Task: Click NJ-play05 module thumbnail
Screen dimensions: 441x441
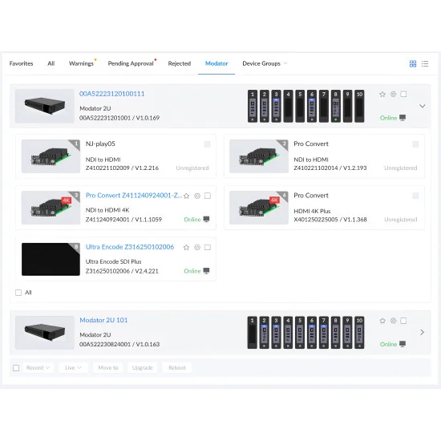Action: pyautogui.click(x=51, y=156)
